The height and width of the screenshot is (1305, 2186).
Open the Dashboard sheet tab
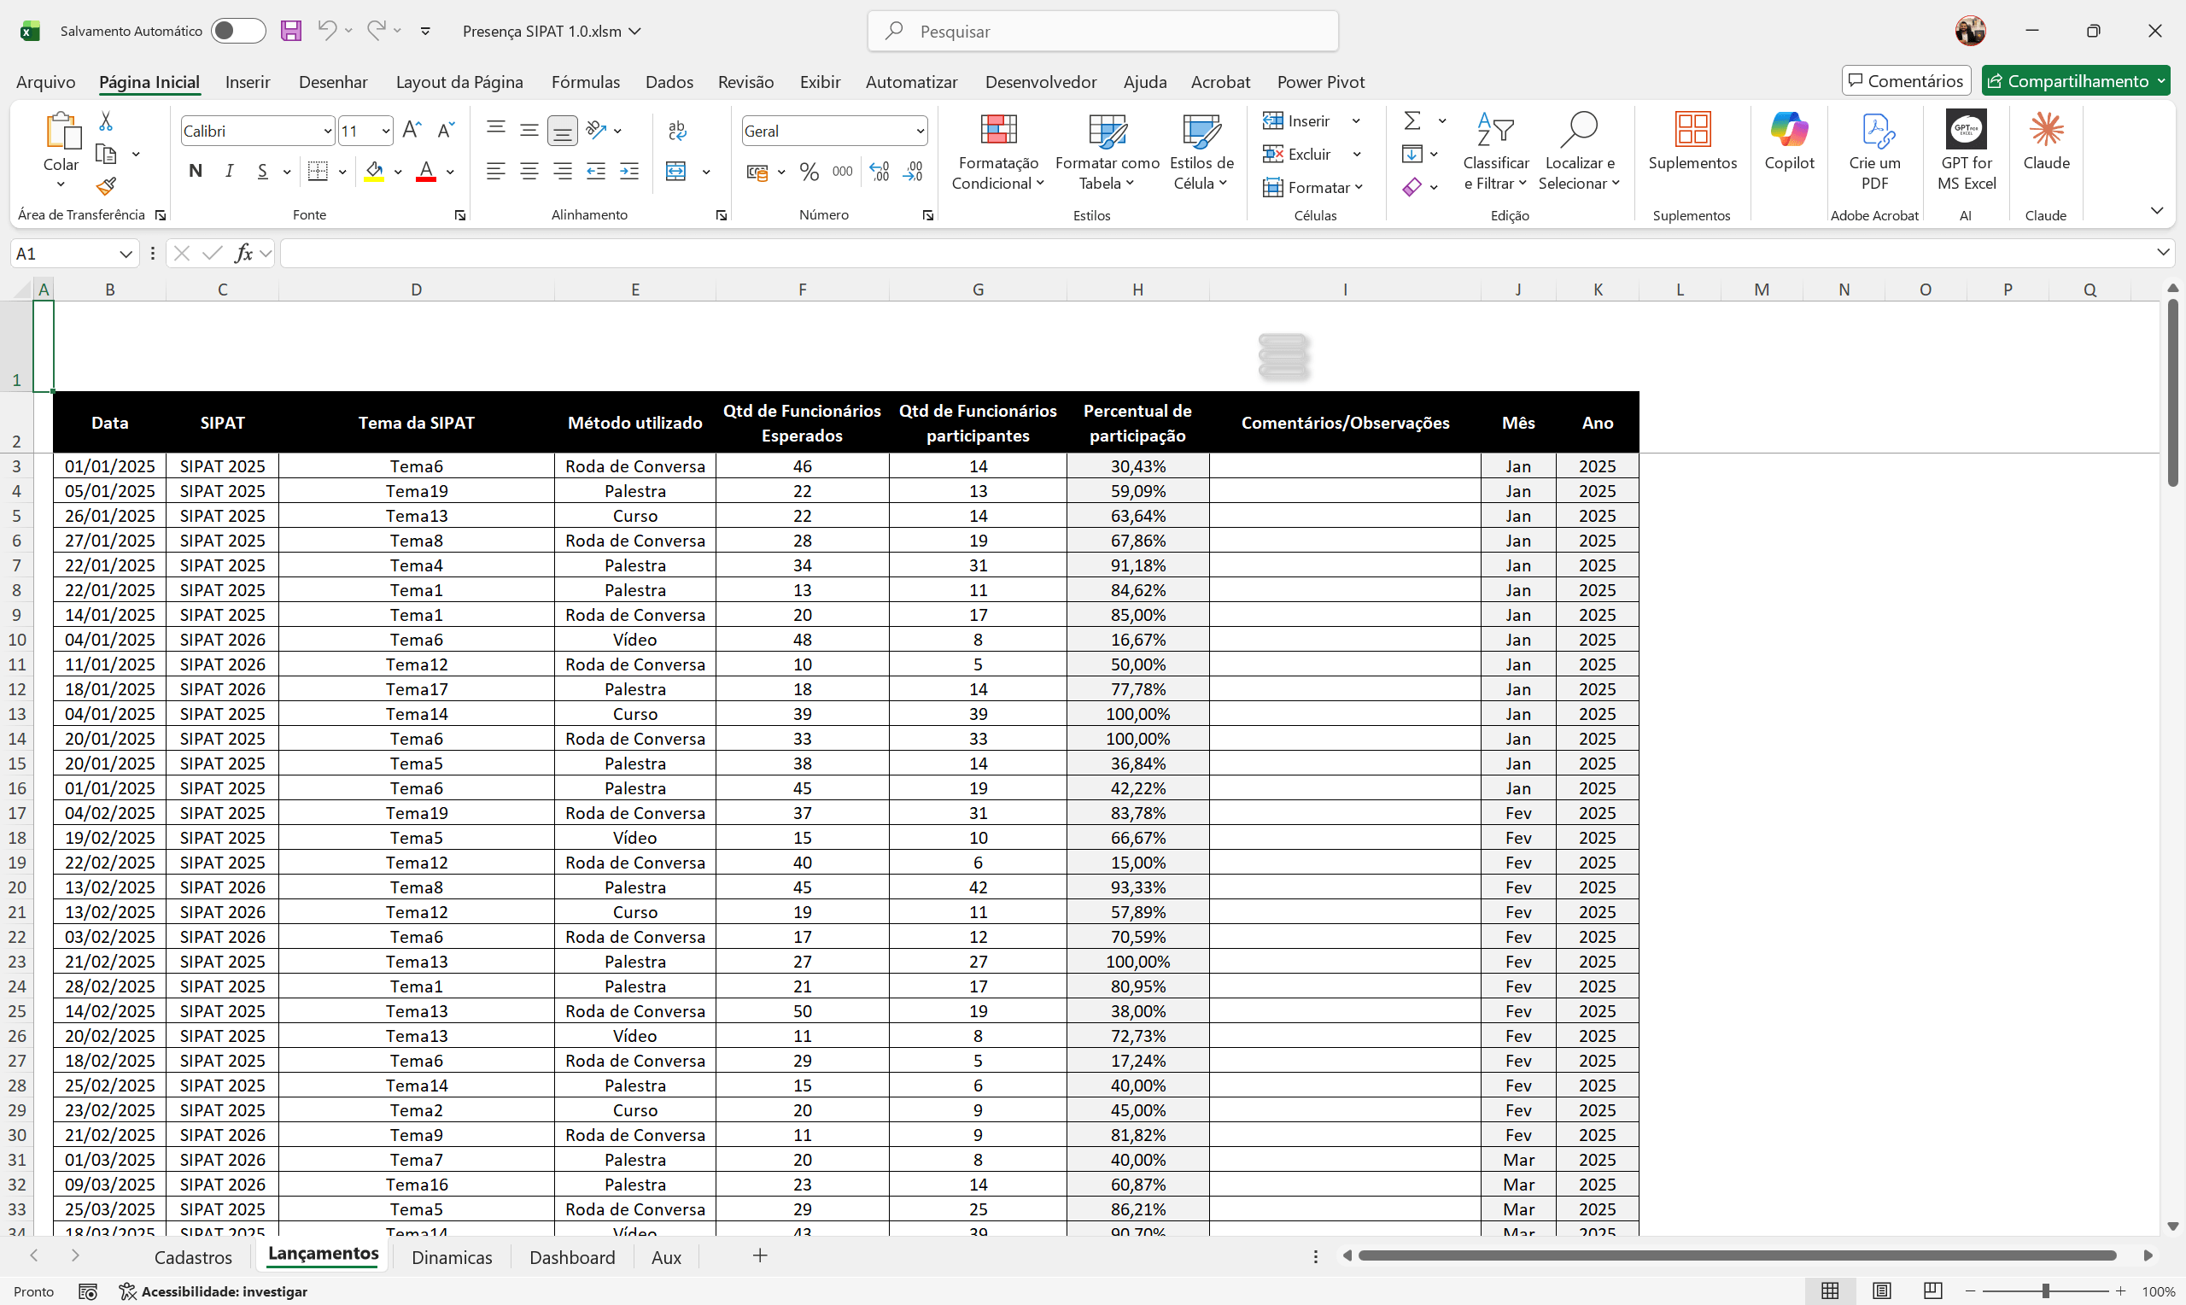[x=572, y=1256]
